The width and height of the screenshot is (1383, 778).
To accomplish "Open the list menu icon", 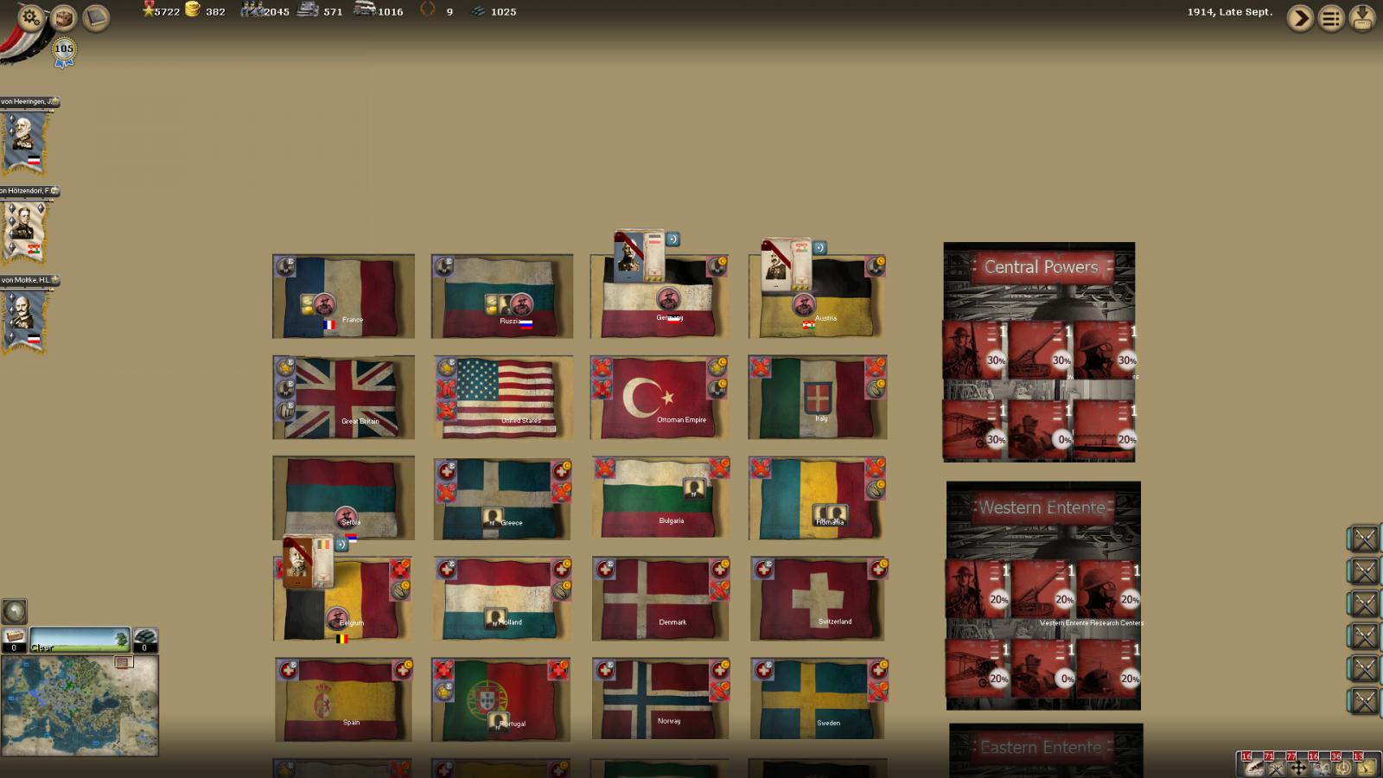I will click(1331, 18).
